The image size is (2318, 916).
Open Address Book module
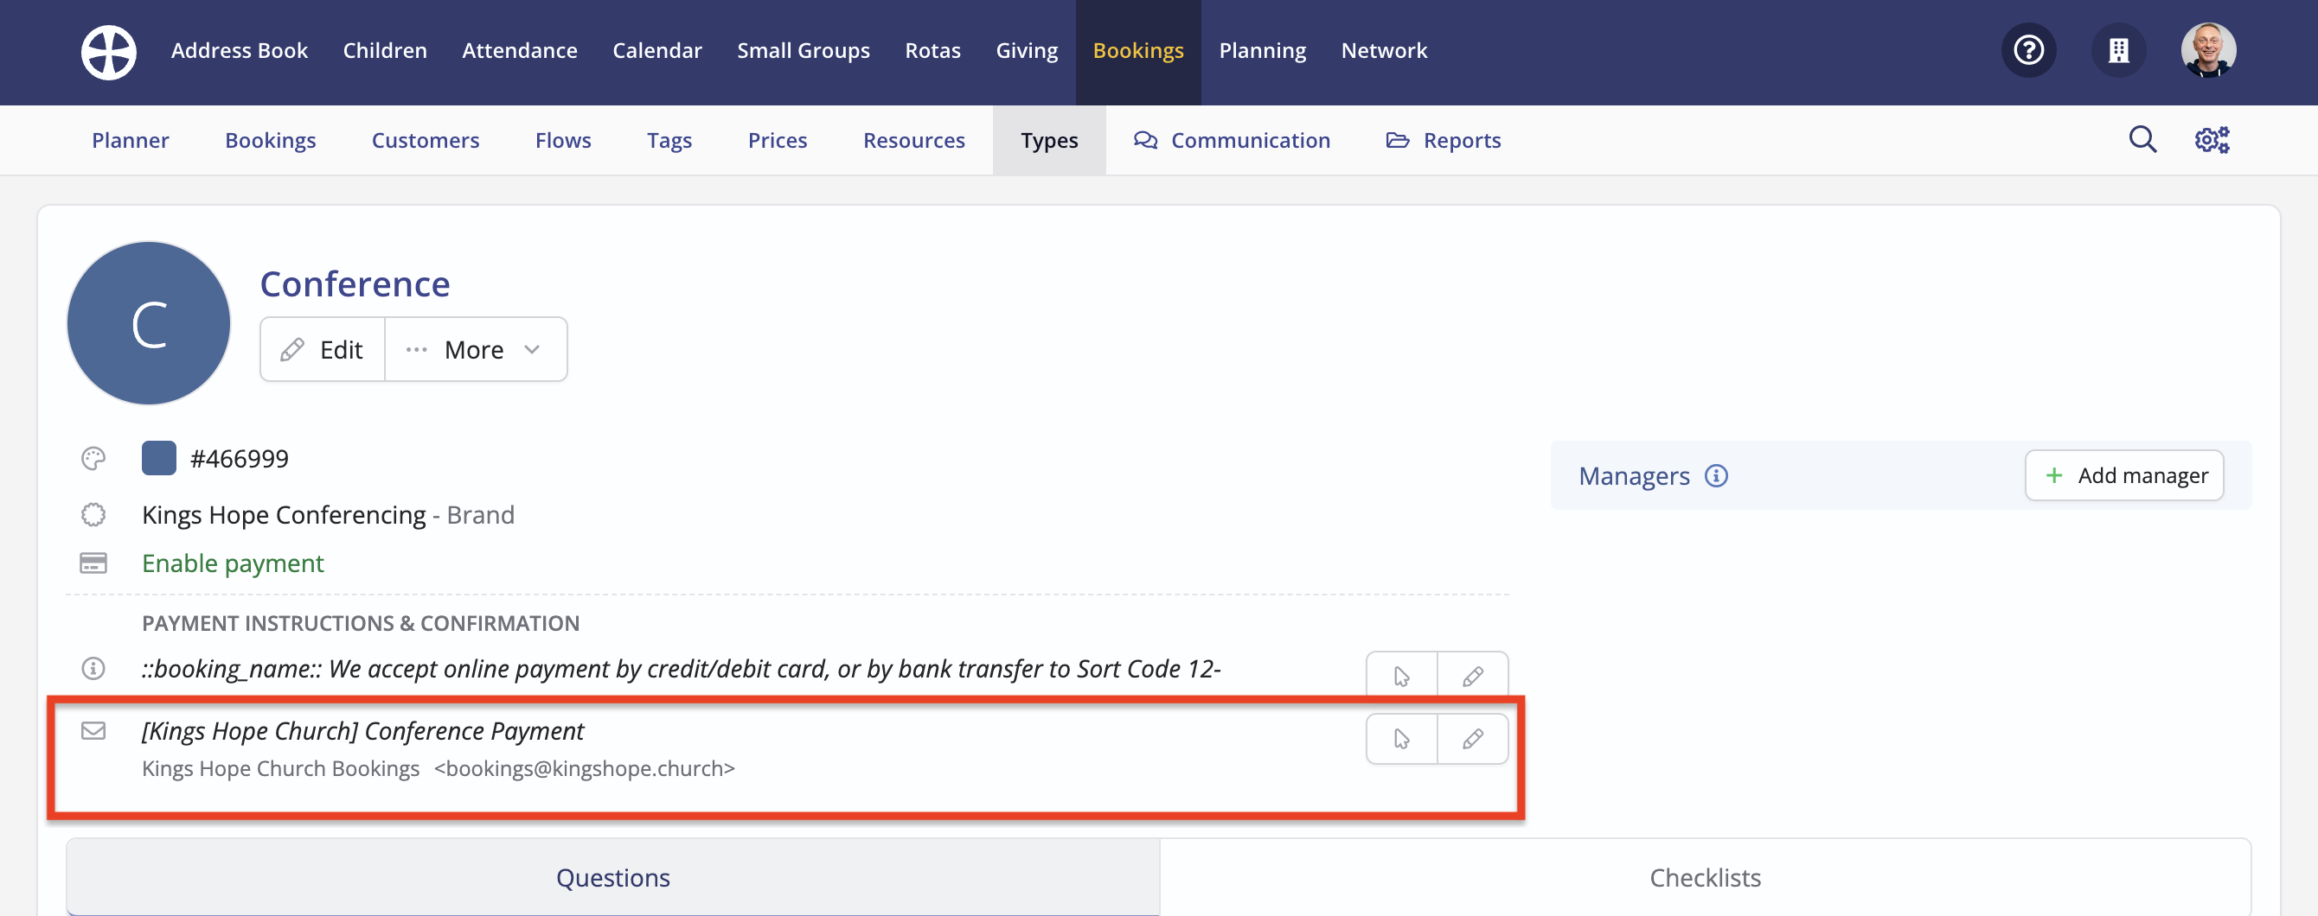coord(240,50)
